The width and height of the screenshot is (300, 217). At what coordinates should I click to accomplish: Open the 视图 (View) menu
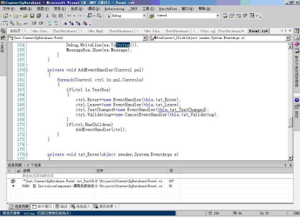[x=43, y=9]
